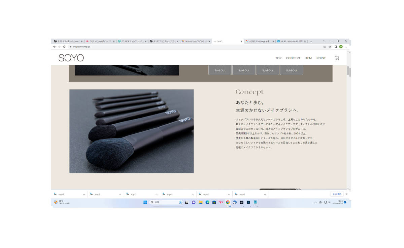
Task: Click the taskbar 検索 search box
Action: [x=166, y=202]
